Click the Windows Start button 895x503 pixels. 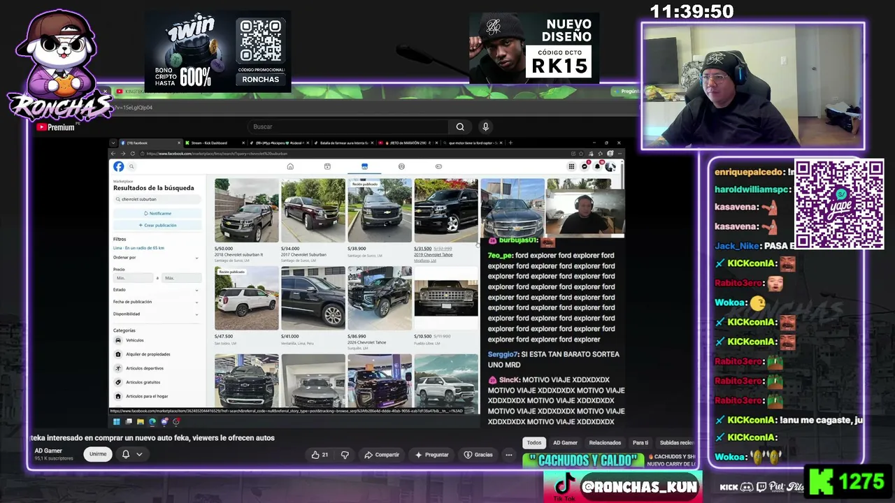(116, 421)
